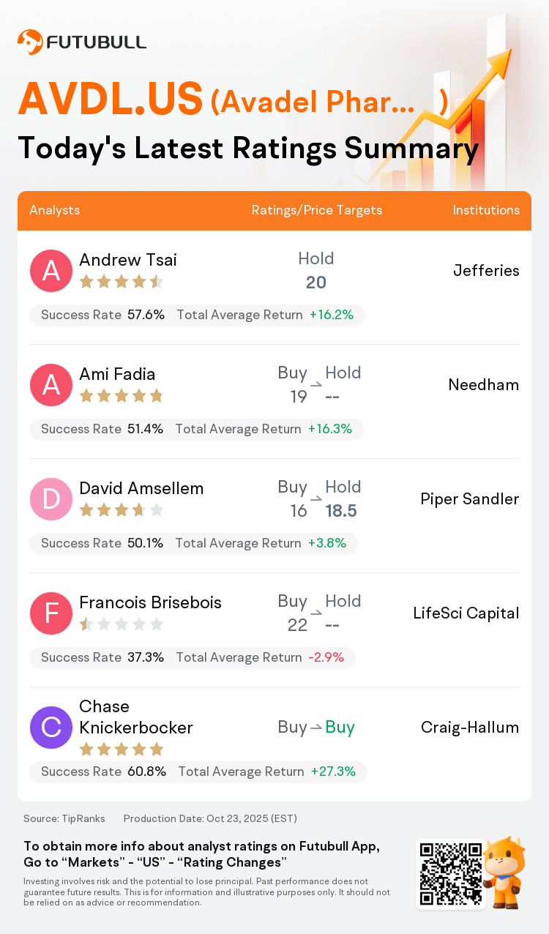
Task: Click the Institutions column header
Action: [486, 210]
